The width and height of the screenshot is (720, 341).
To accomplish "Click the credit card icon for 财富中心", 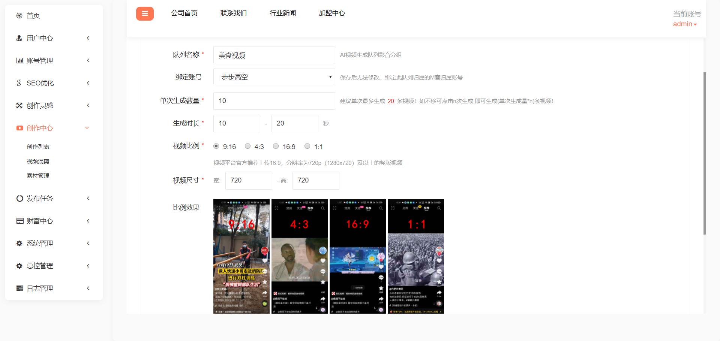I will click(x=20, y=221).
